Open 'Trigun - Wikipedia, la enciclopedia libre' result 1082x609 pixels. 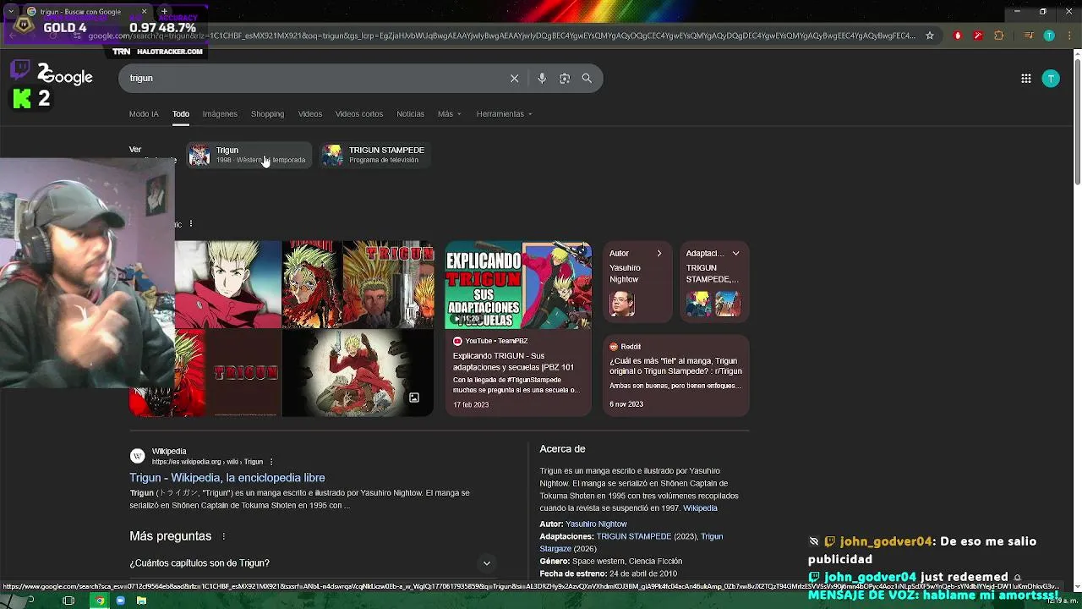point(227,478)
